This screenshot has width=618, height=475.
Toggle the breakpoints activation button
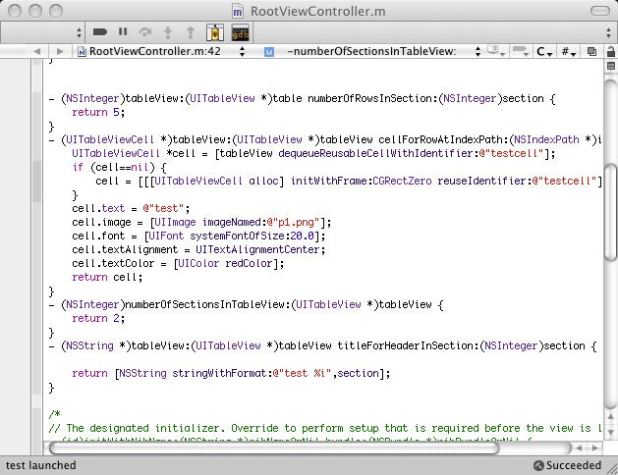tap(99, 31)
